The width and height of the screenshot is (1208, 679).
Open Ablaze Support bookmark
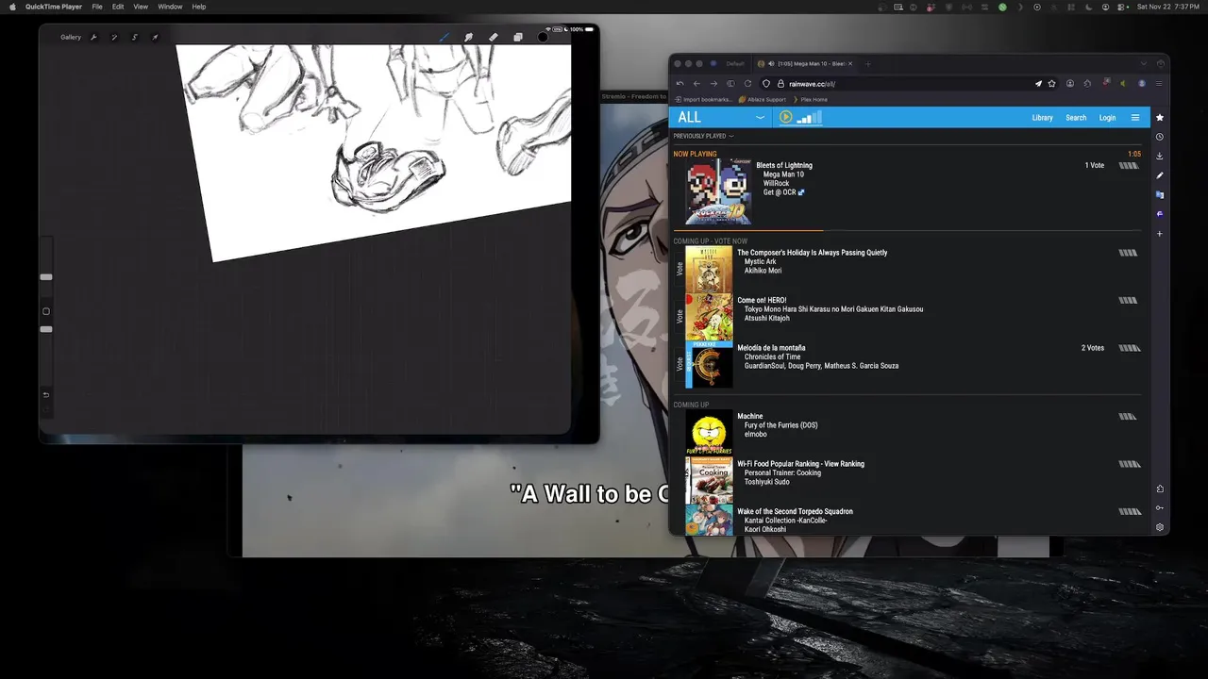(x=763, y=99)
